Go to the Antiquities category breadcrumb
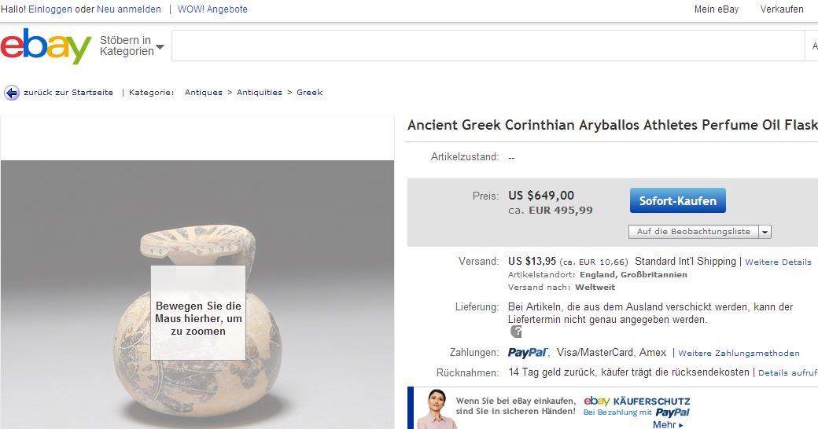The image size is (818, 429). tap(260, 93)
